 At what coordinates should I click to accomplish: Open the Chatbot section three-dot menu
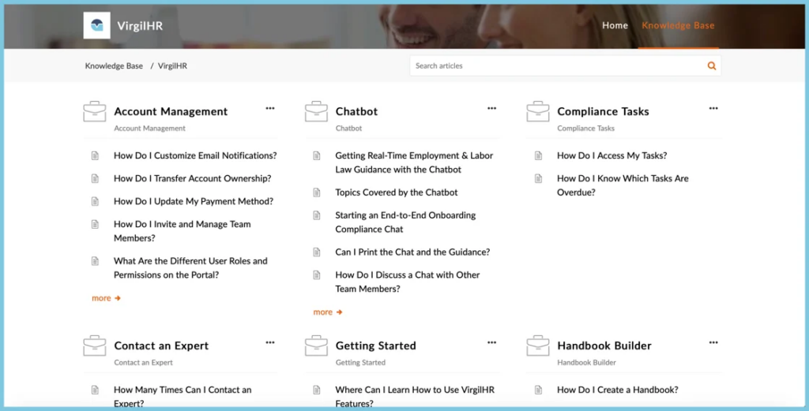pos(491,108)
